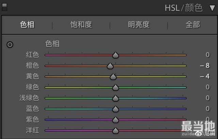This screenshot has width=218, height=139.
Task: Click the 红色 slider label
Action: pos(32,55)
